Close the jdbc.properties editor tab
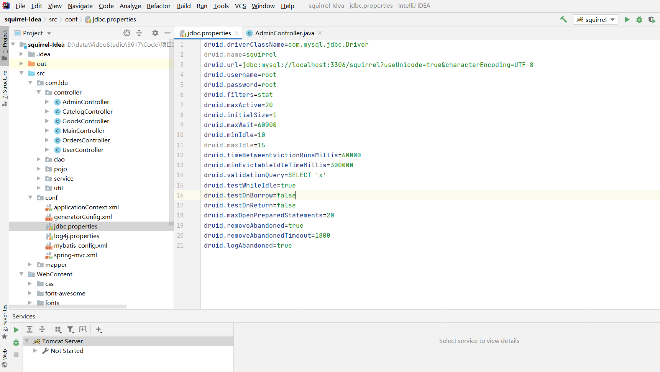660x372 pixels. [x=236, y=33]
